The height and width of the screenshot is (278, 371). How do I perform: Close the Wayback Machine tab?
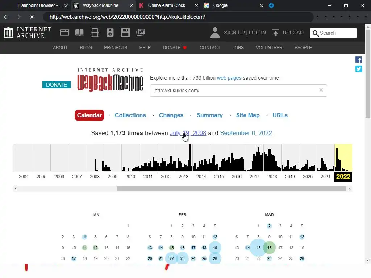[x=131, y=5]
